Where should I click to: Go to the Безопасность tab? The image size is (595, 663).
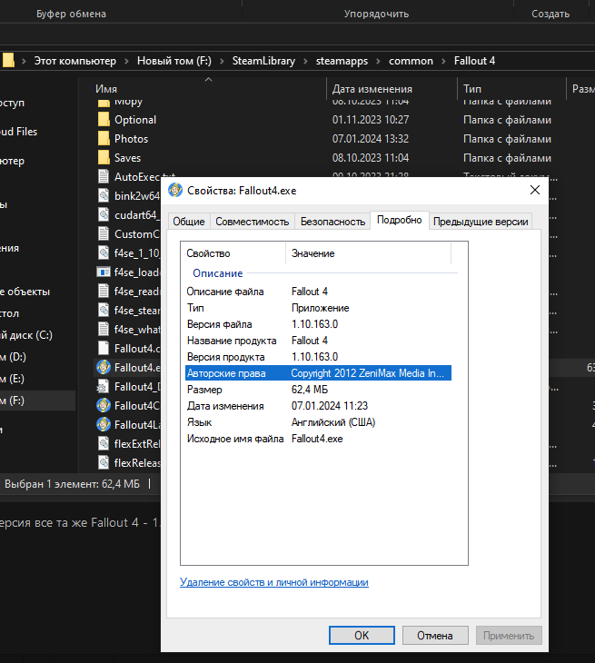pyautogui.click(x=333, y=222)
